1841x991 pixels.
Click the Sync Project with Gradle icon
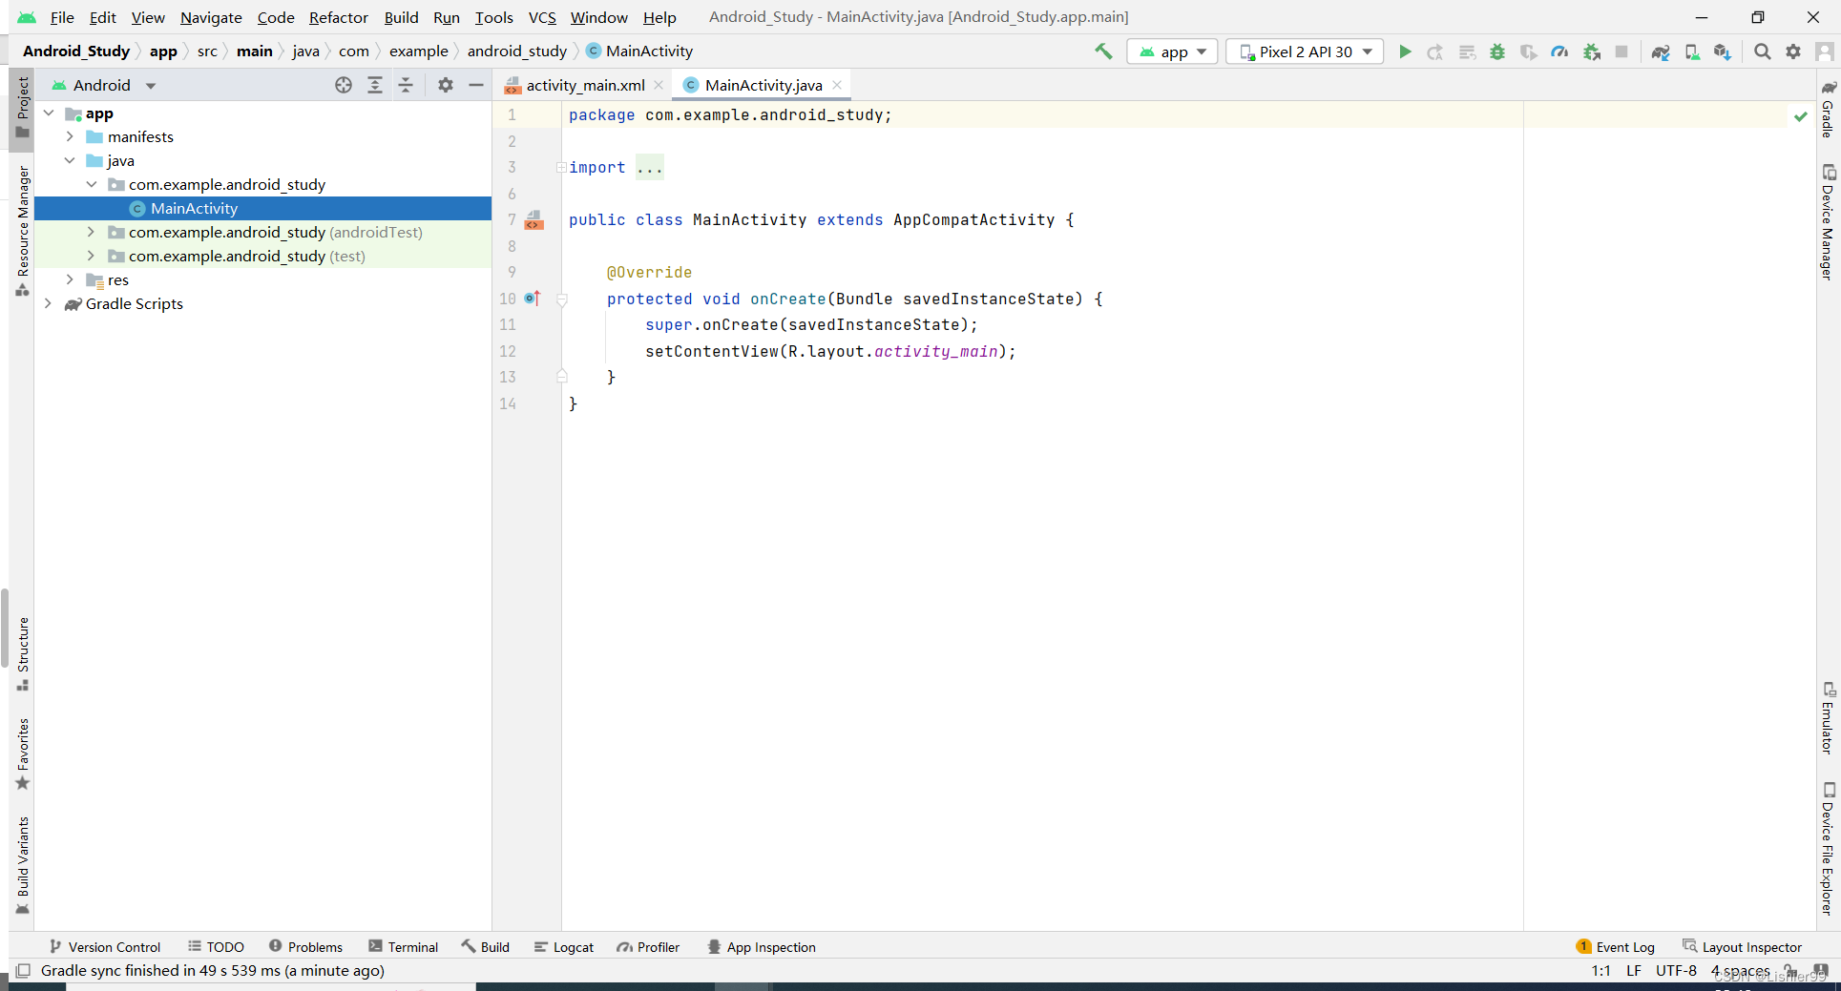pos(1661,52)
